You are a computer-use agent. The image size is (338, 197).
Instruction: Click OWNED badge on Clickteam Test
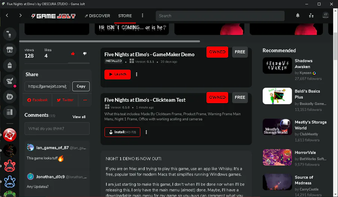pyautogui.click(x=217, y=97)
